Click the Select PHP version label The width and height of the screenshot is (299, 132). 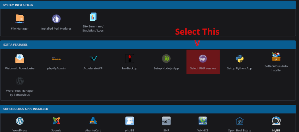pyautogui.click(x=203, y=68)
